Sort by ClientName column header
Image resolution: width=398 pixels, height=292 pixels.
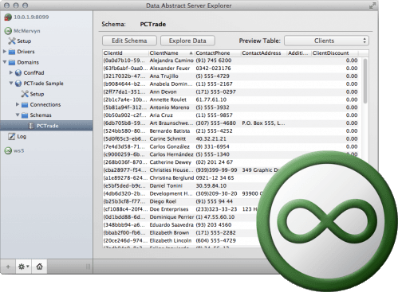pyautogui.click(x=171, y=53)
